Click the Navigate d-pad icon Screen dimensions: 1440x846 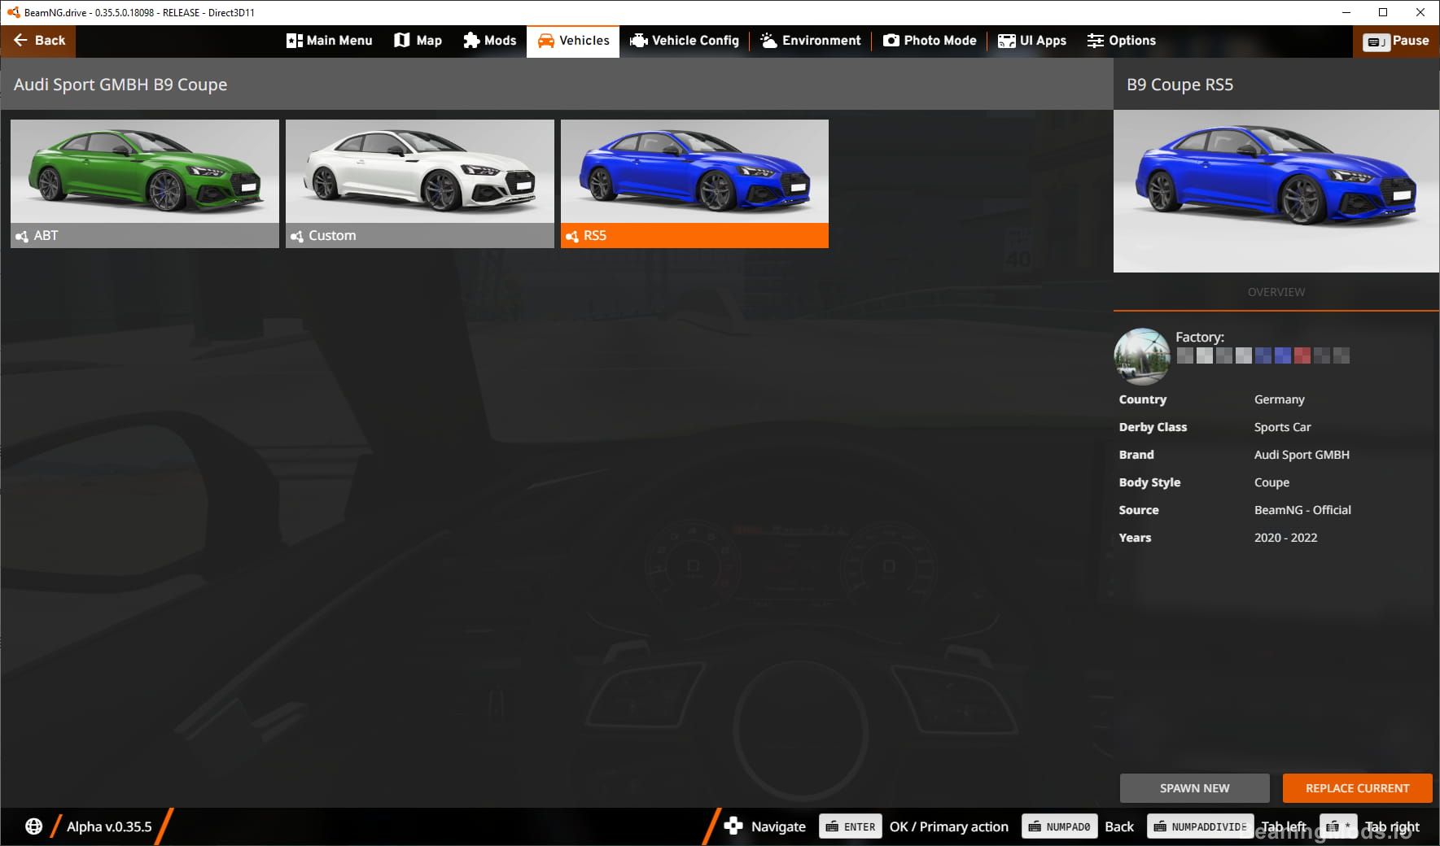point(733,826)
